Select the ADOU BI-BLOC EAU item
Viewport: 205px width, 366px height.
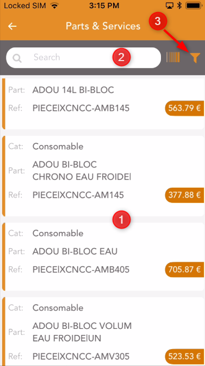pos(103,256)
